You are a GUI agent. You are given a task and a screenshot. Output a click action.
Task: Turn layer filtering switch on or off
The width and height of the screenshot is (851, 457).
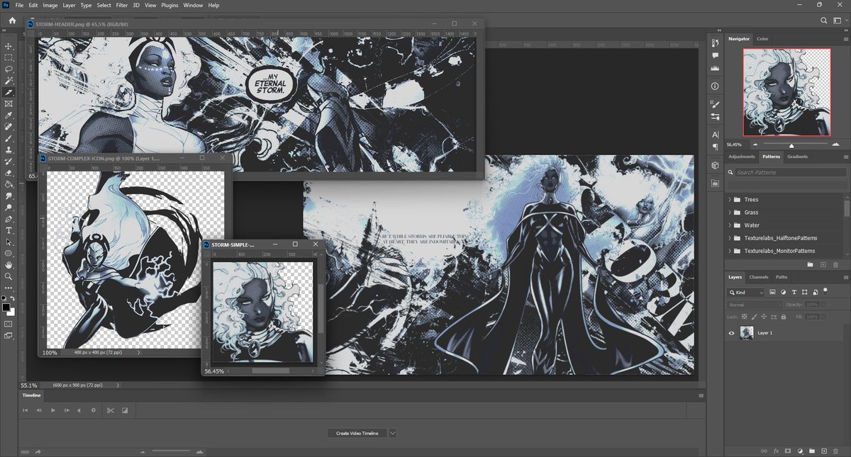tap(825, 291)
